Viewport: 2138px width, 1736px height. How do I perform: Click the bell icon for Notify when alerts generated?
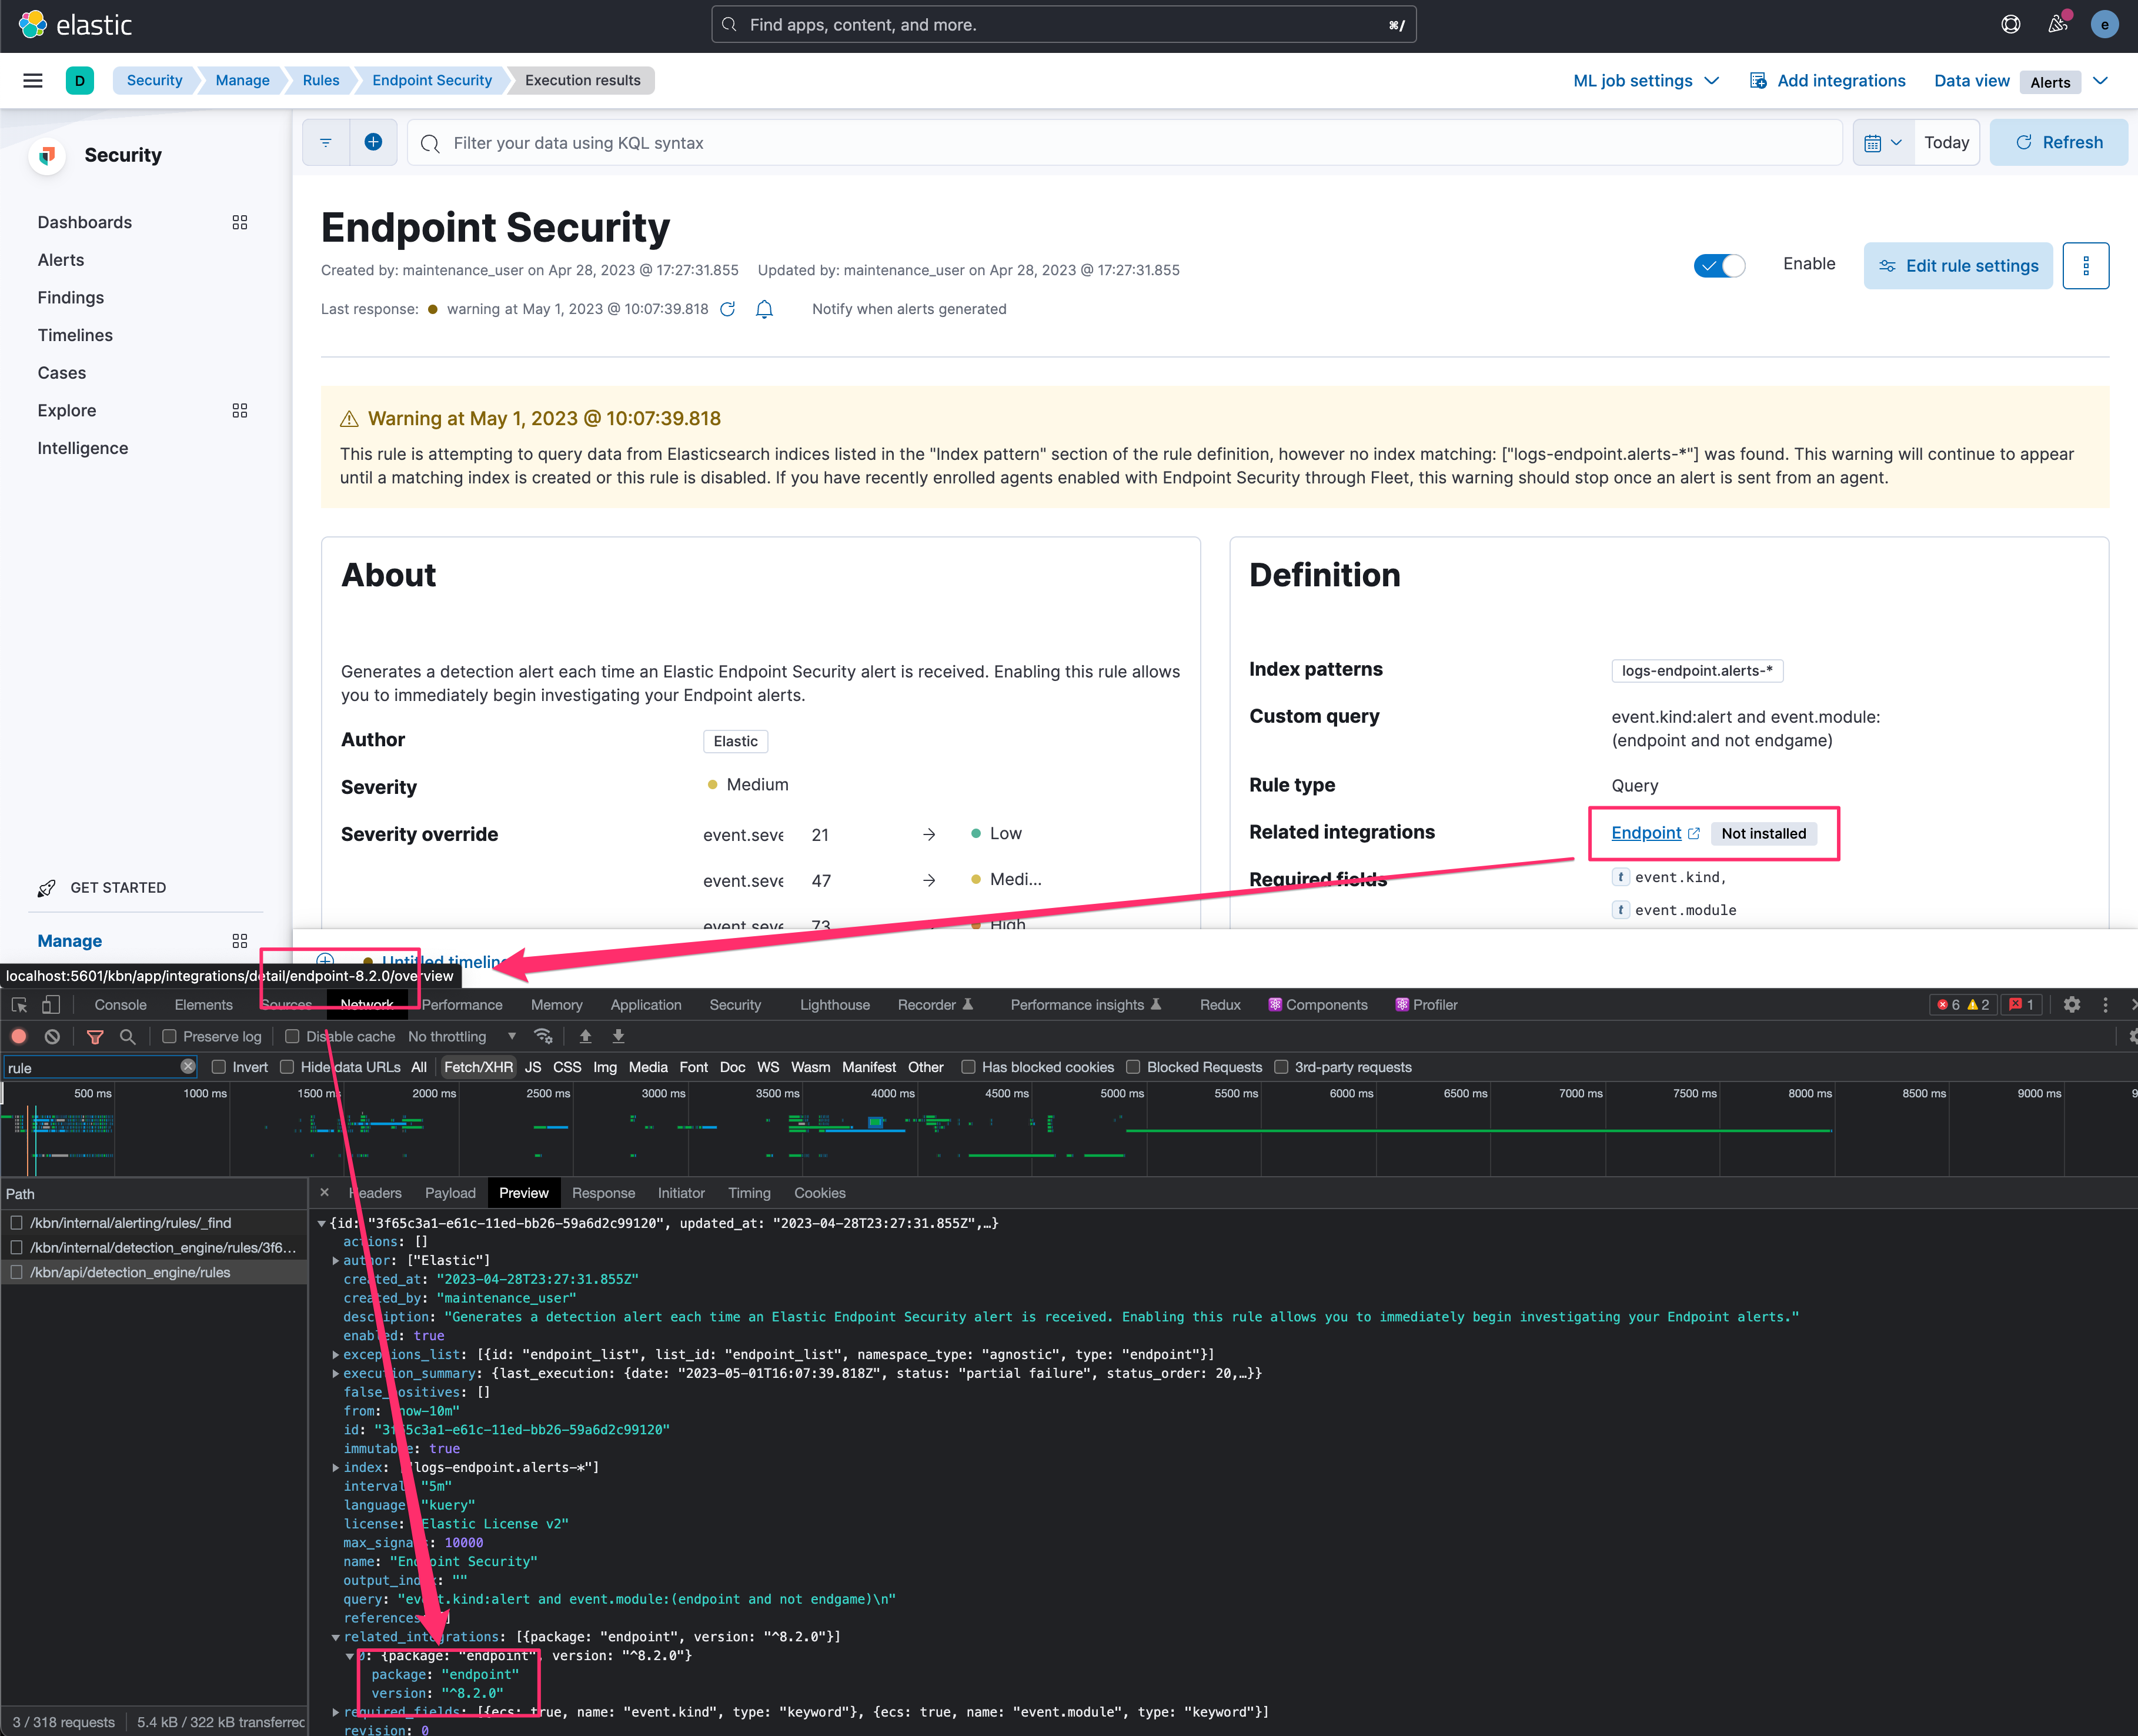click(764, 309)
